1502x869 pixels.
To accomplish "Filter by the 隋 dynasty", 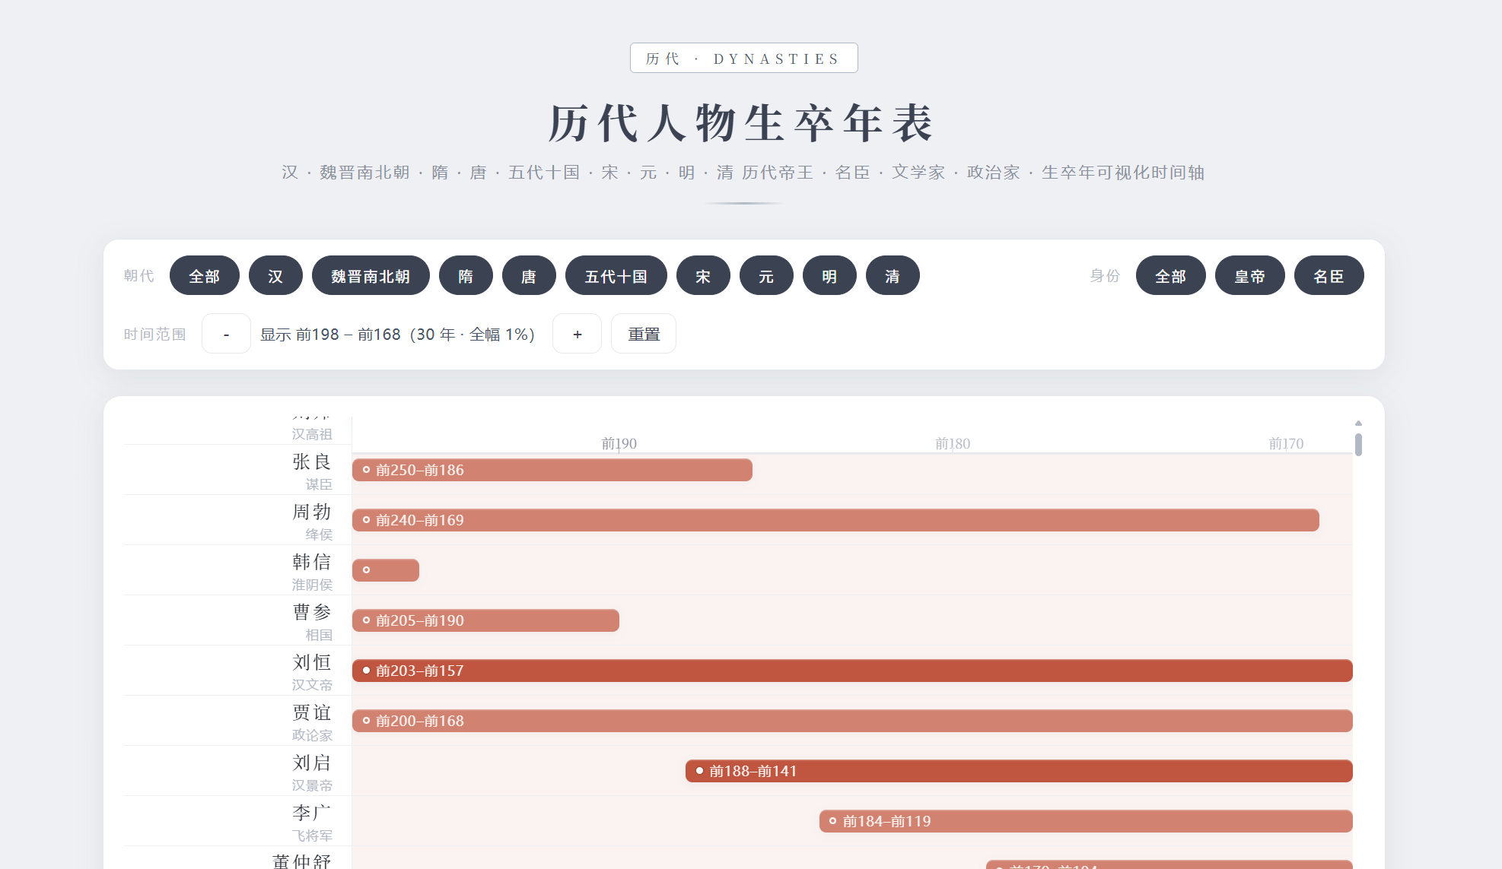I will tap(466, 276).
